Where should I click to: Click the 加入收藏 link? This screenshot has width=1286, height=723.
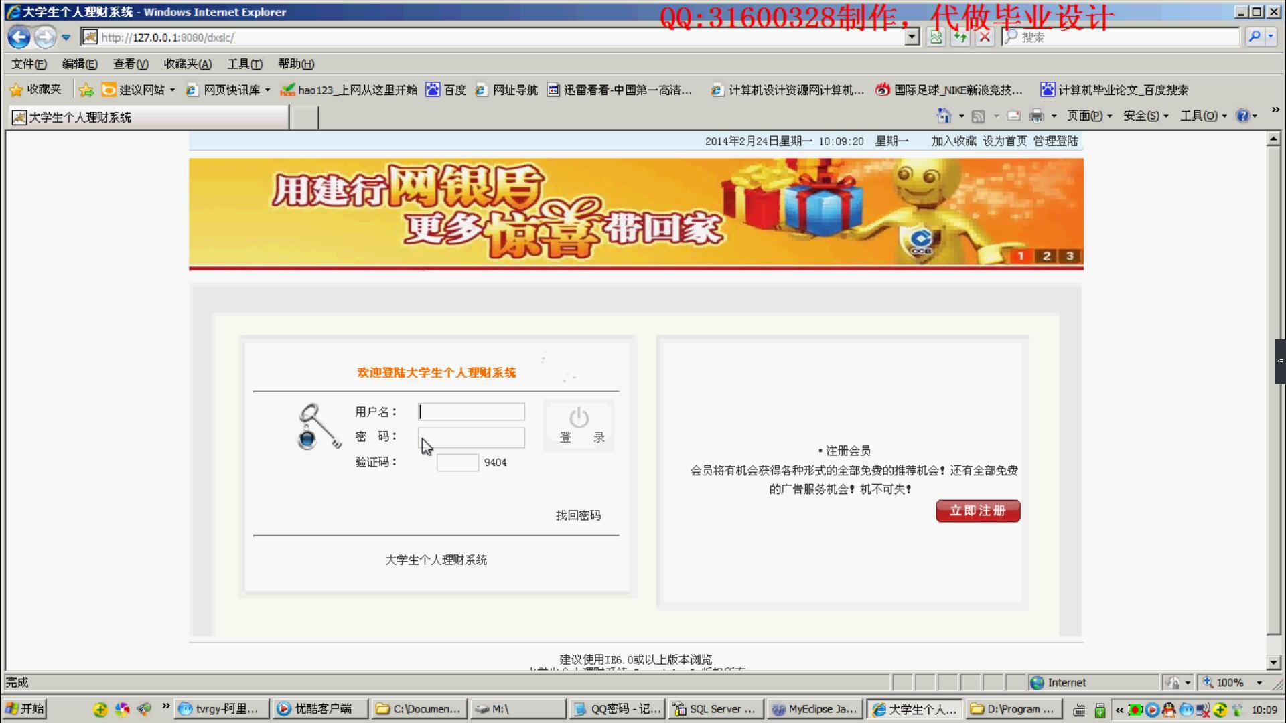pos(954,141)
